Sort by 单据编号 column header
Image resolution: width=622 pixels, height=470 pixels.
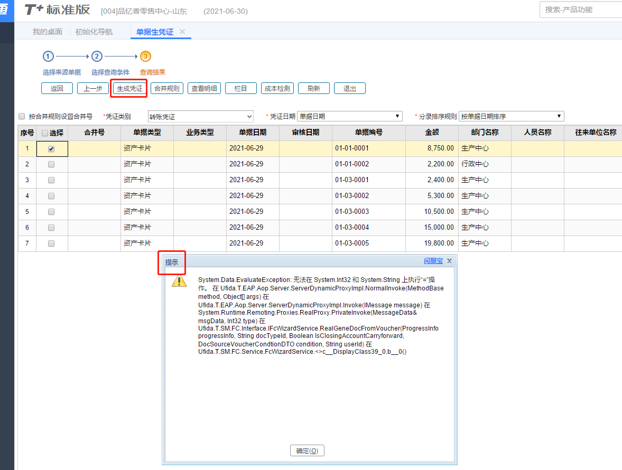(369, 133)
